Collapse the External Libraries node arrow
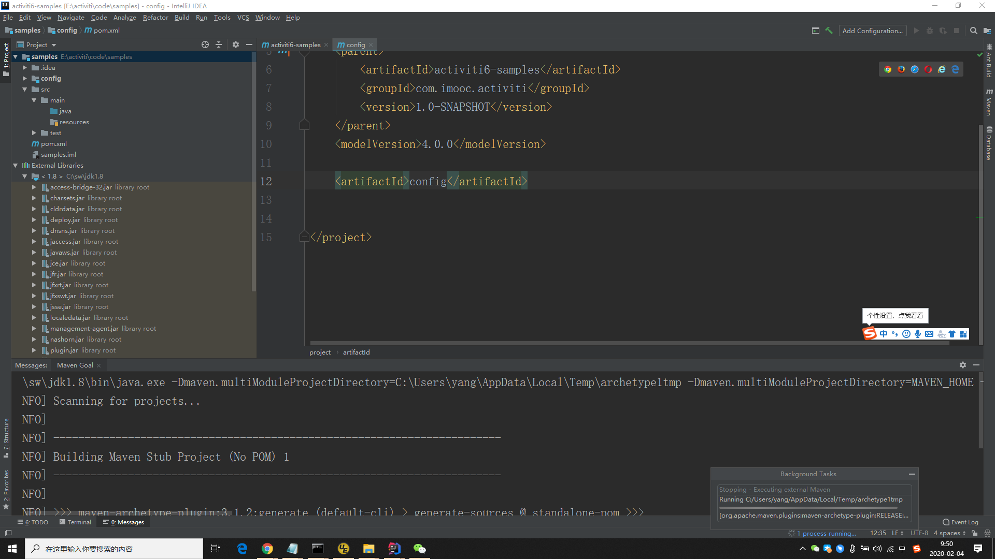Viewport: 995px width, 559px height. pyautogui.click(x=15, y=166)
